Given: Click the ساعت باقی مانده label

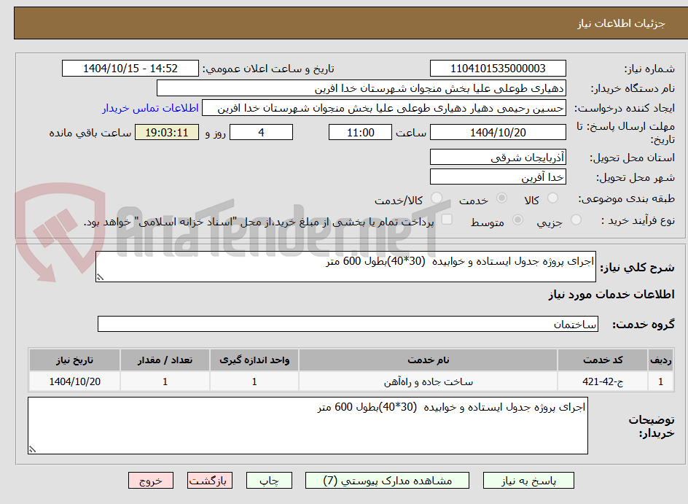Looking at the screenshot, I should (x=90, y=133).
